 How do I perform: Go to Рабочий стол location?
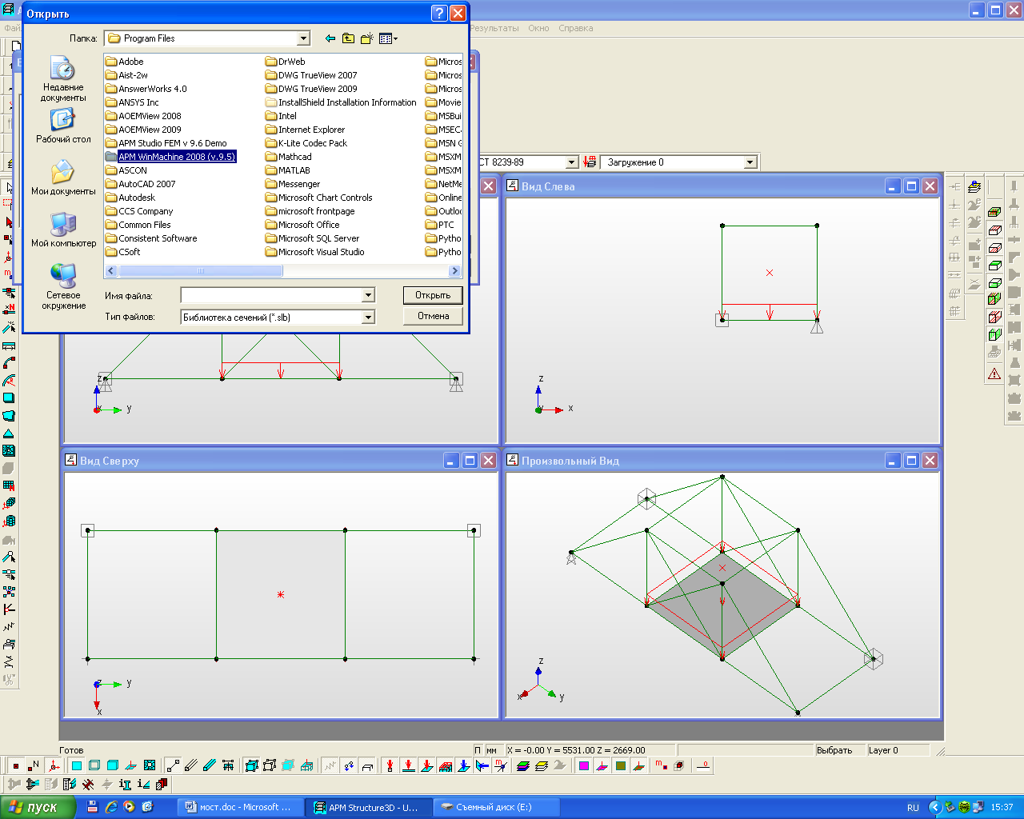pos(63,126)
